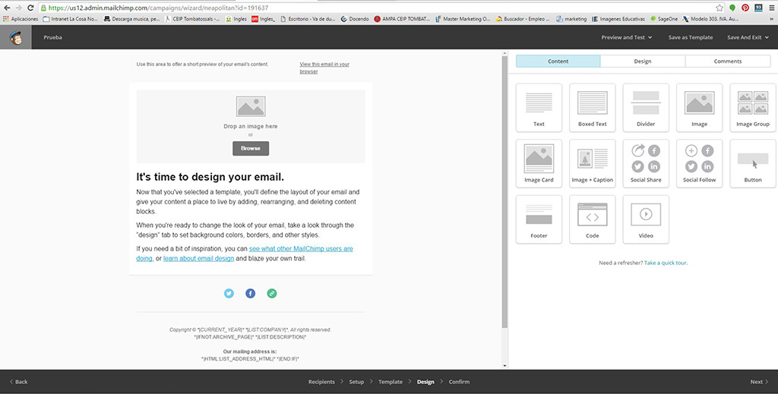Open the Comments tab
This screenshot has height=394, width=778.
(x=728, y=61)
